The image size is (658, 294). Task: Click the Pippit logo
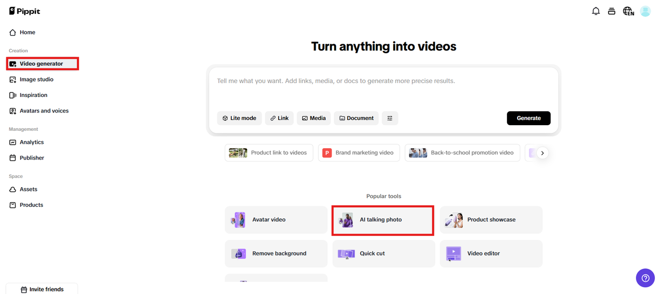pos(25,11)
